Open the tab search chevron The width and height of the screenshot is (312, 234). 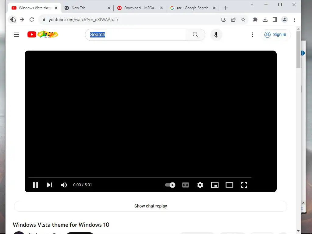[252, 5]
